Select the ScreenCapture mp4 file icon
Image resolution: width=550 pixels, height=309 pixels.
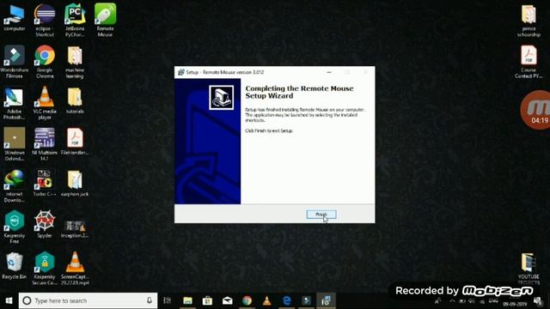(75, 269)
